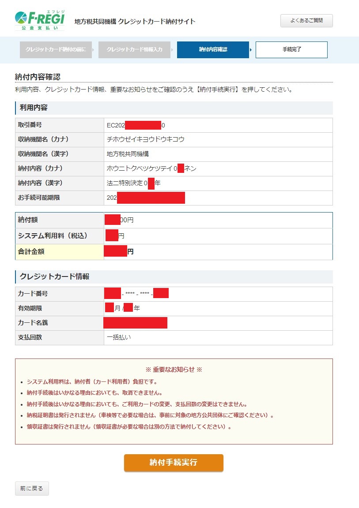Click the カード名義 label
Screen dimensions: 359x508
[33, 323]
